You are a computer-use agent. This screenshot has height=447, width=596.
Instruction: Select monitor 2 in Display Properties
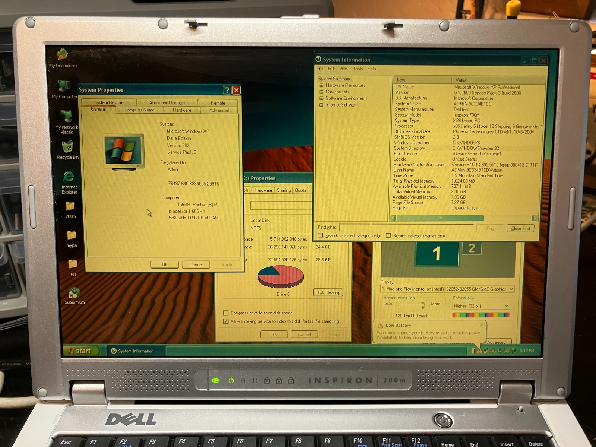[x=472, y=248]
